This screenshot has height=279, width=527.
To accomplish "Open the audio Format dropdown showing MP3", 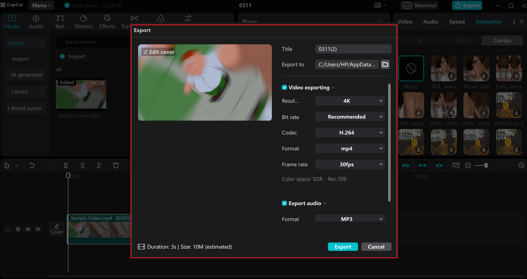I will [350, 218].
